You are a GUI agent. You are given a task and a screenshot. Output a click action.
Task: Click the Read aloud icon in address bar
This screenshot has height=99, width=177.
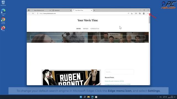click(128, 13)
